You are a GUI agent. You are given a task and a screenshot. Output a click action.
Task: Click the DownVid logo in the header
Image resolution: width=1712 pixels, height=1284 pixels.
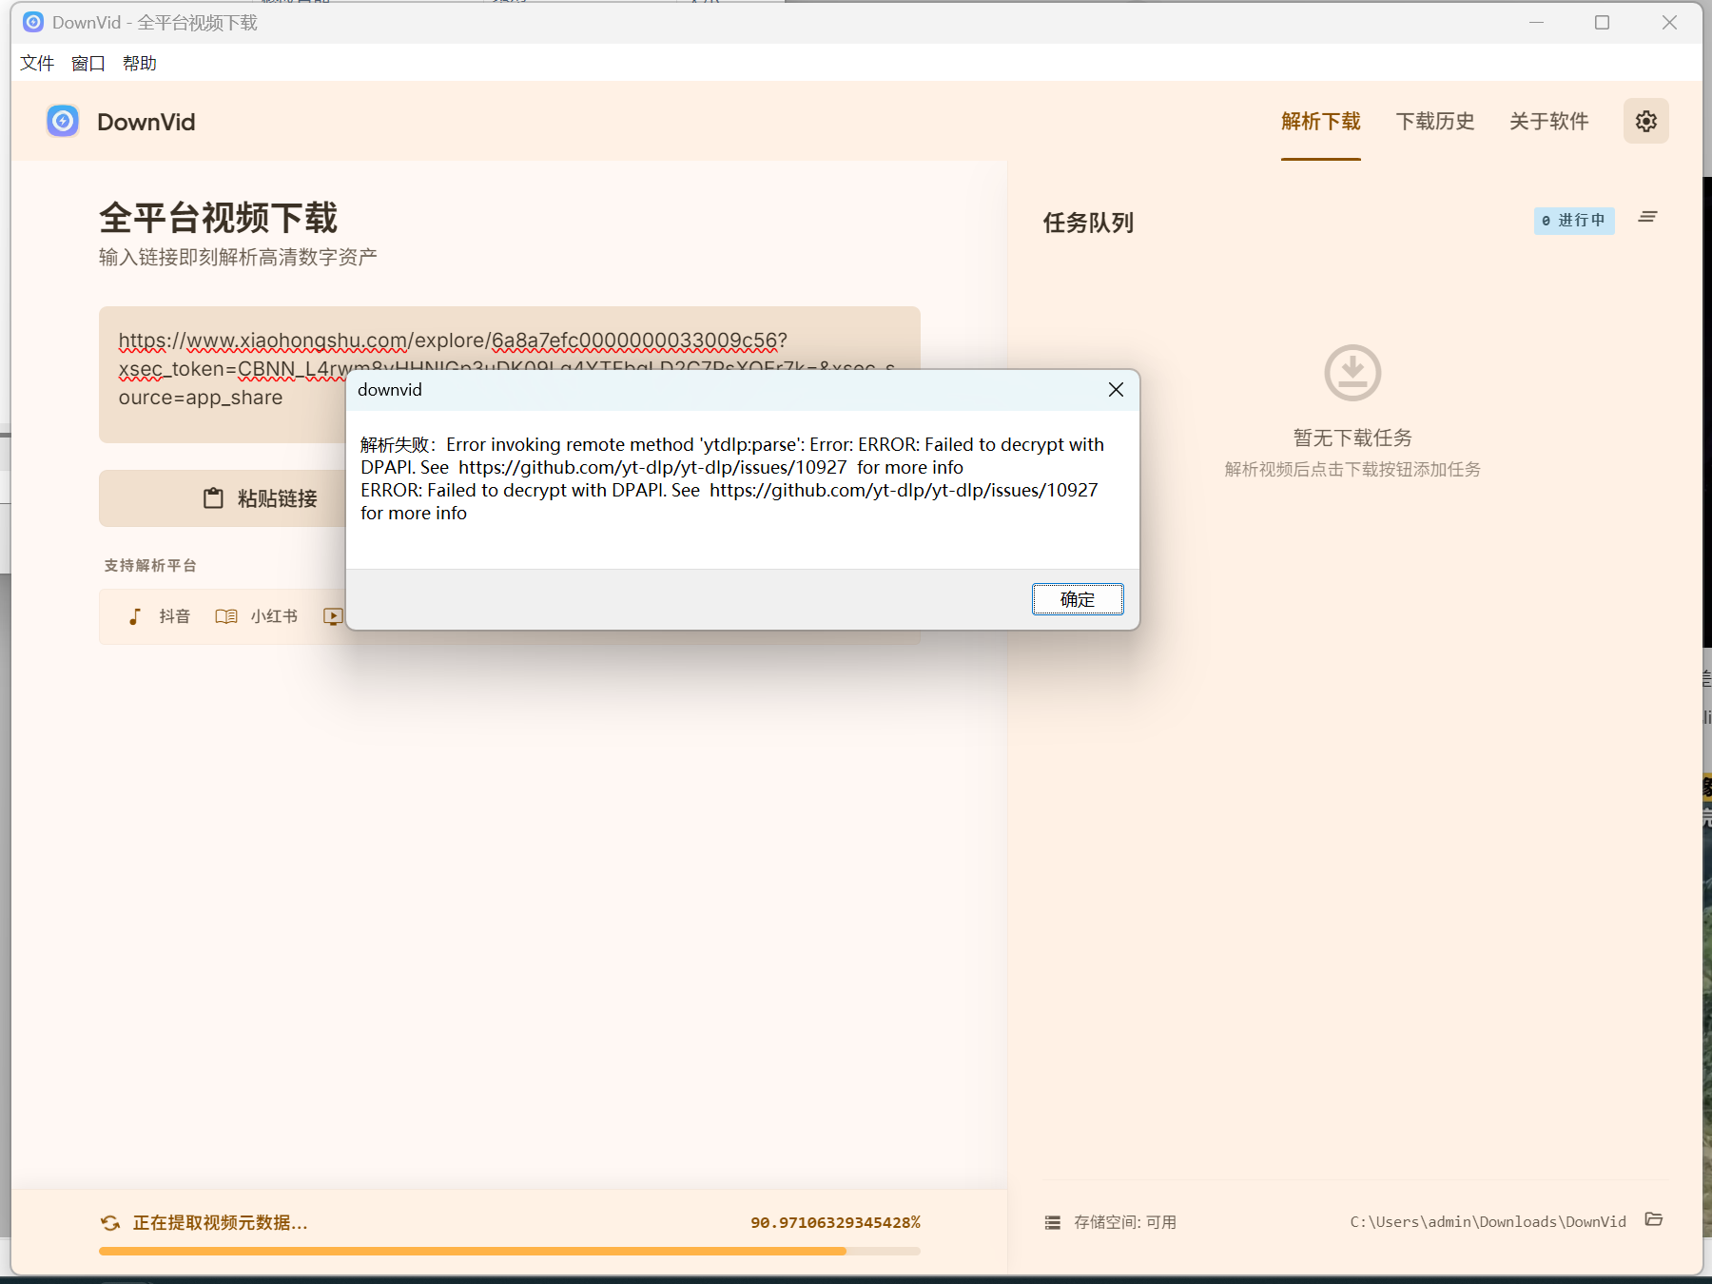[63, 121]
